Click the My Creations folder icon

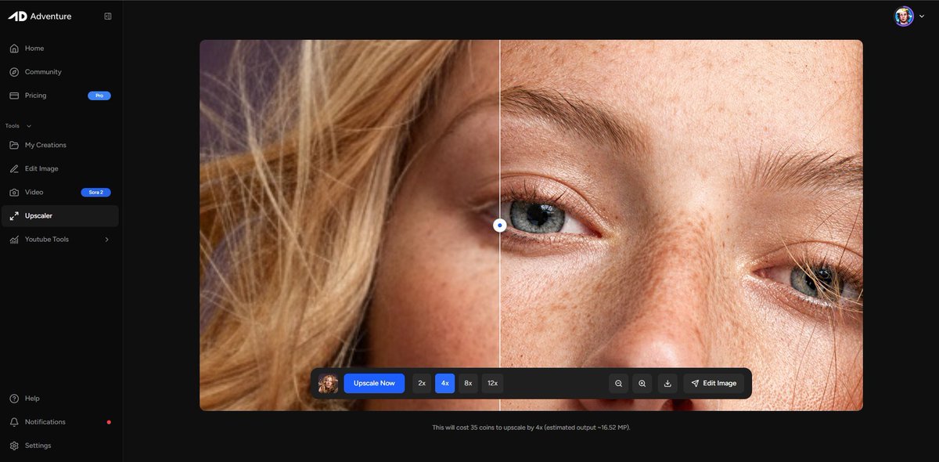coord(14,145)
